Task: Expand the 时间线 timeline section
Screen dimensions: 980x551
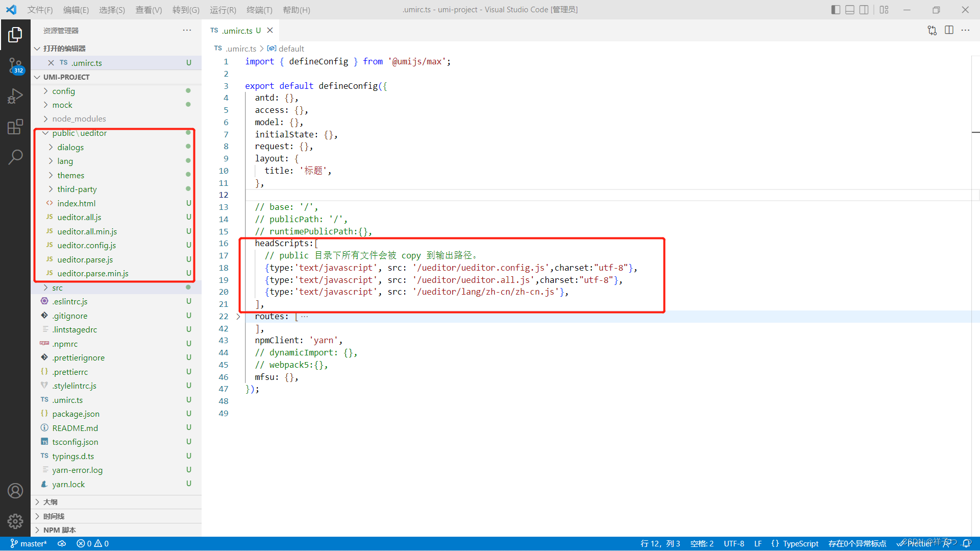Action: [116, 516]
